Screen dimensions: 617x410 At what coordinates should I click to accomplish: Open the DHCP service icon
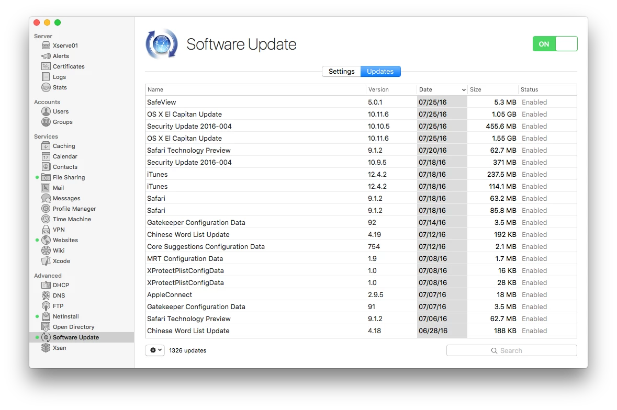(x=46, y=285)
